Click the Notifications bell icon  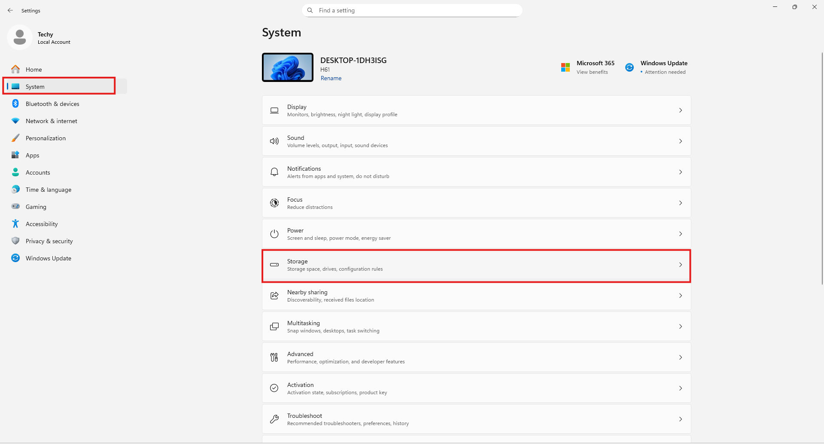[x=274, y=172]
